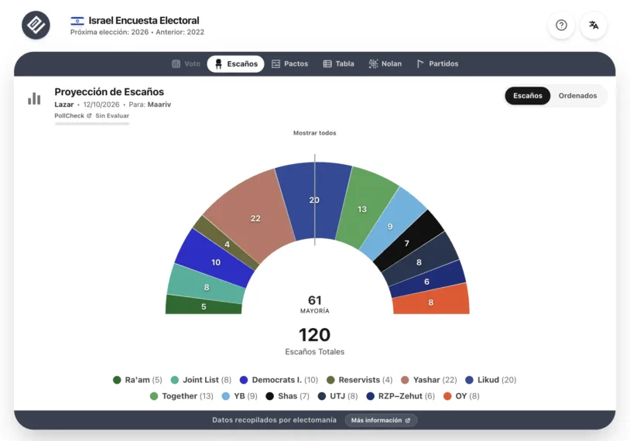630x441 pixels.
Task: Click the Ra'am segment showing 5
Action: pos(204,306)
